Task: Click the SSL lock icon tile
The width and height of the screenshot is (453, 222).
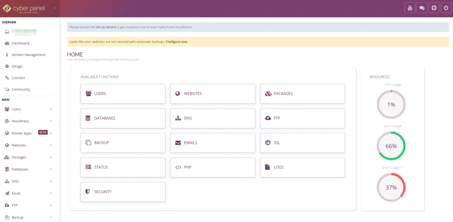Action: (268, 143)
